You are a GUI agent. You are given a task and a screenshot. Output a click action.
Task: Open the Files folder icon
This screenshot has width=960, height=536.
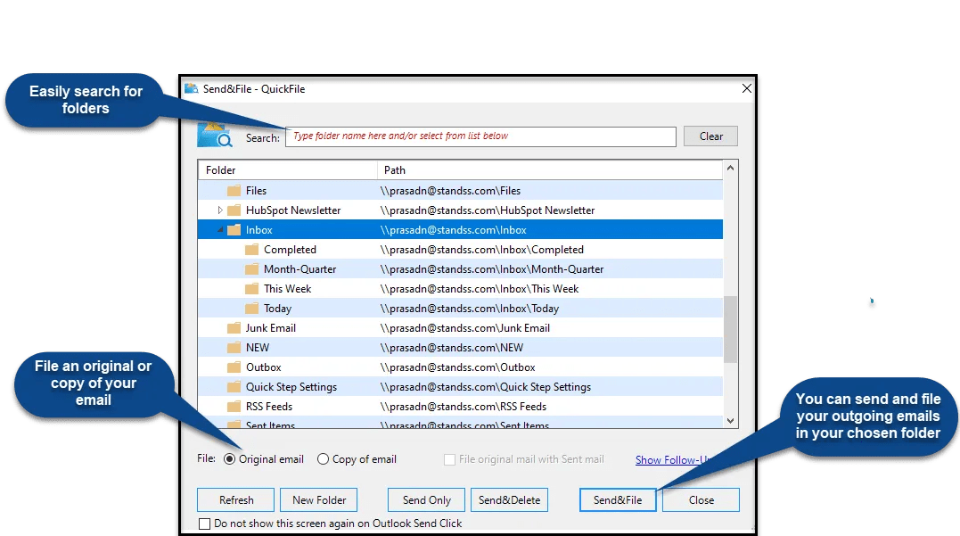pyautogui.click(x=233, y=190)
